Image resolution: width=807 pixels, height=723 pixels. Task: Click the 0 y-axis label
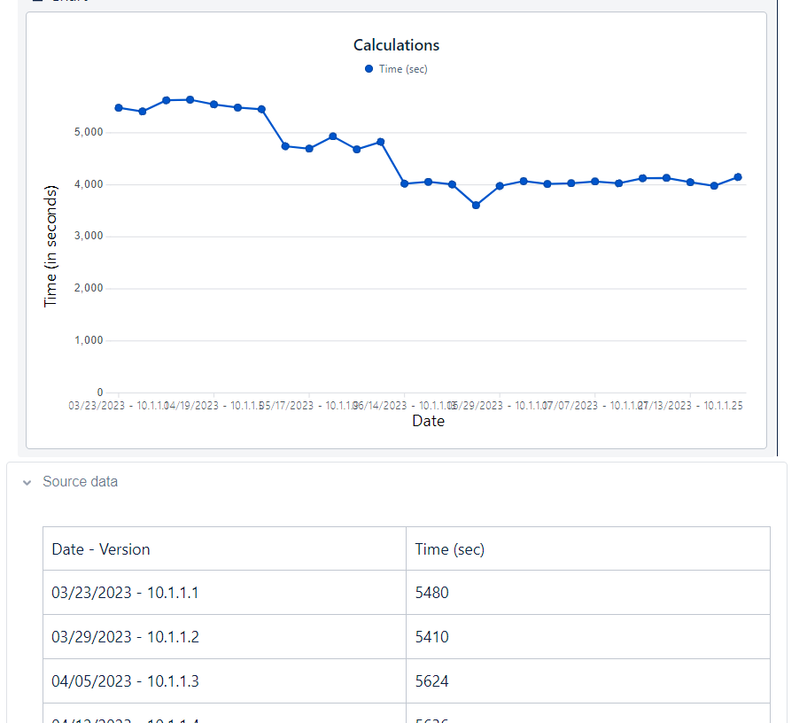100,393
